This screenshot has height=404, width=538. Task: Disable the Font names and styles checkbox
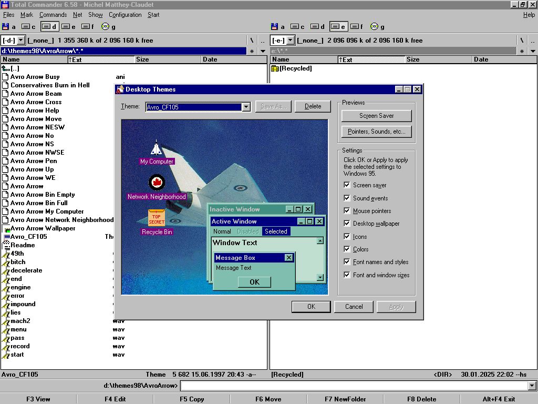pos(347,262)
